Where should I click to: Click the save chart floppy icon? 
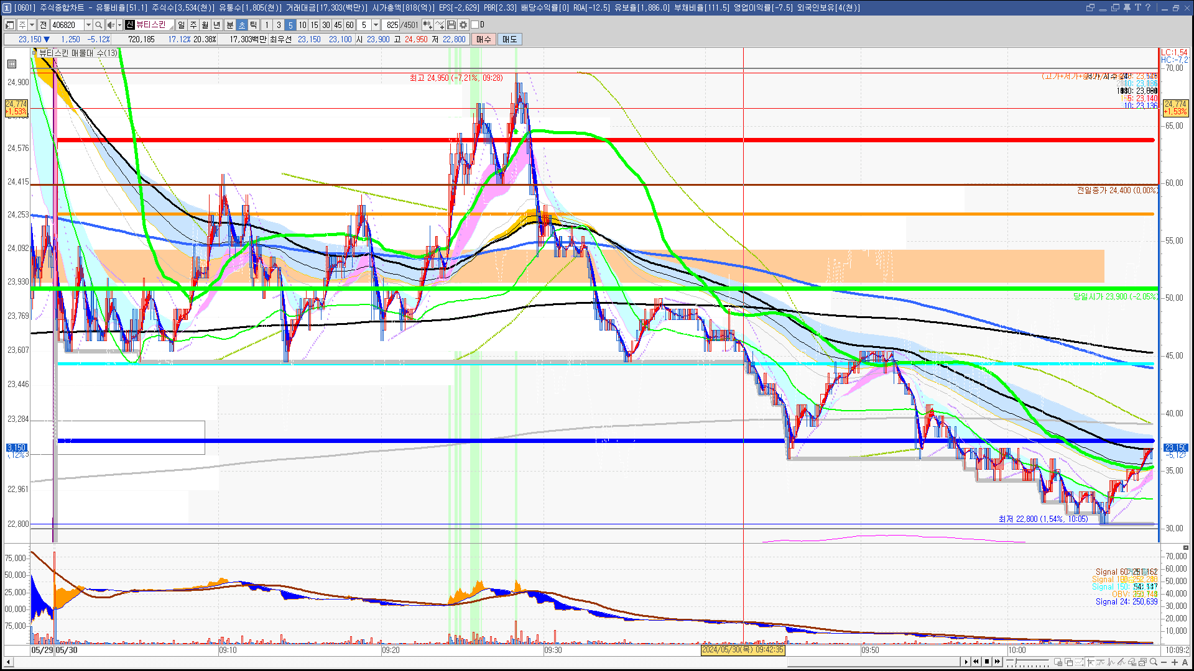[x=451, y=25]
